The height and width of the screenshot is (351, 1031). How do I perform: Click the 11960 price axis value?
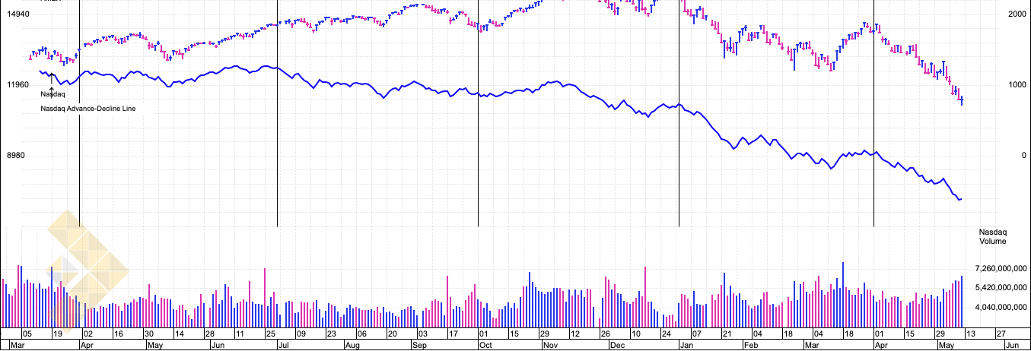point(17,85)
